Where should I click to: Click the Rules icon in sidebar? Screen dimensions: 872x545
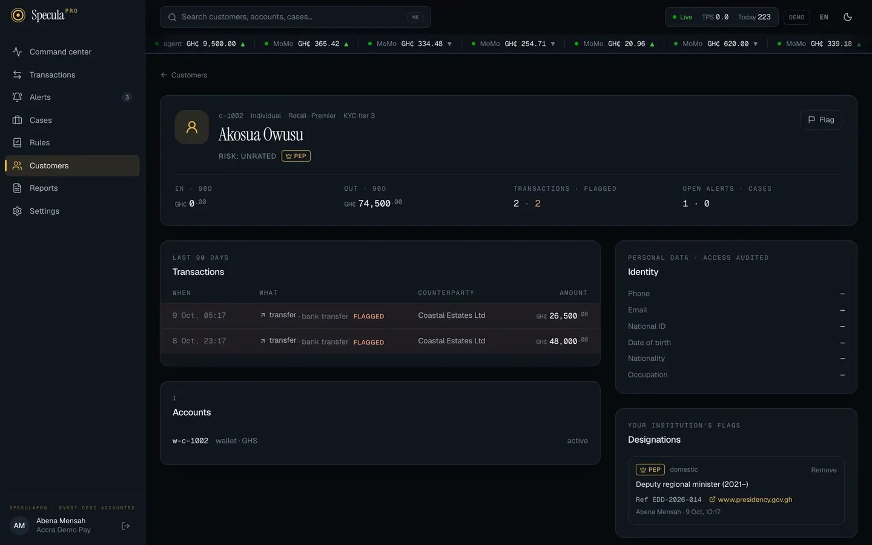(x=18, y=143)
